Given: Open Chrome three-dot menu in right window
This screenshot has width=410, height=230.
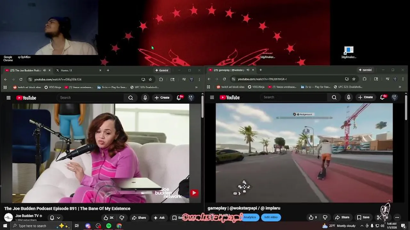Looking at the screenshot, I should 403,79.
